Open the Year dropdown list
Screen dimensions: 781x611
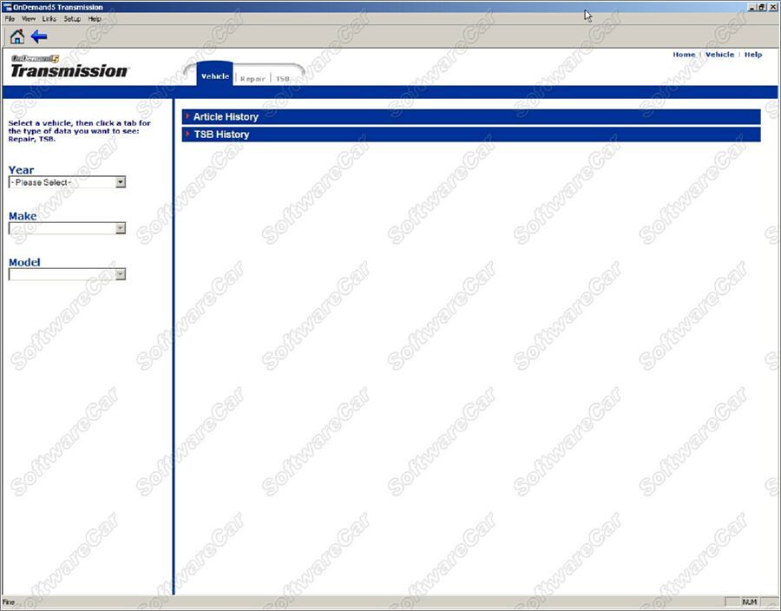coord(120,182)
